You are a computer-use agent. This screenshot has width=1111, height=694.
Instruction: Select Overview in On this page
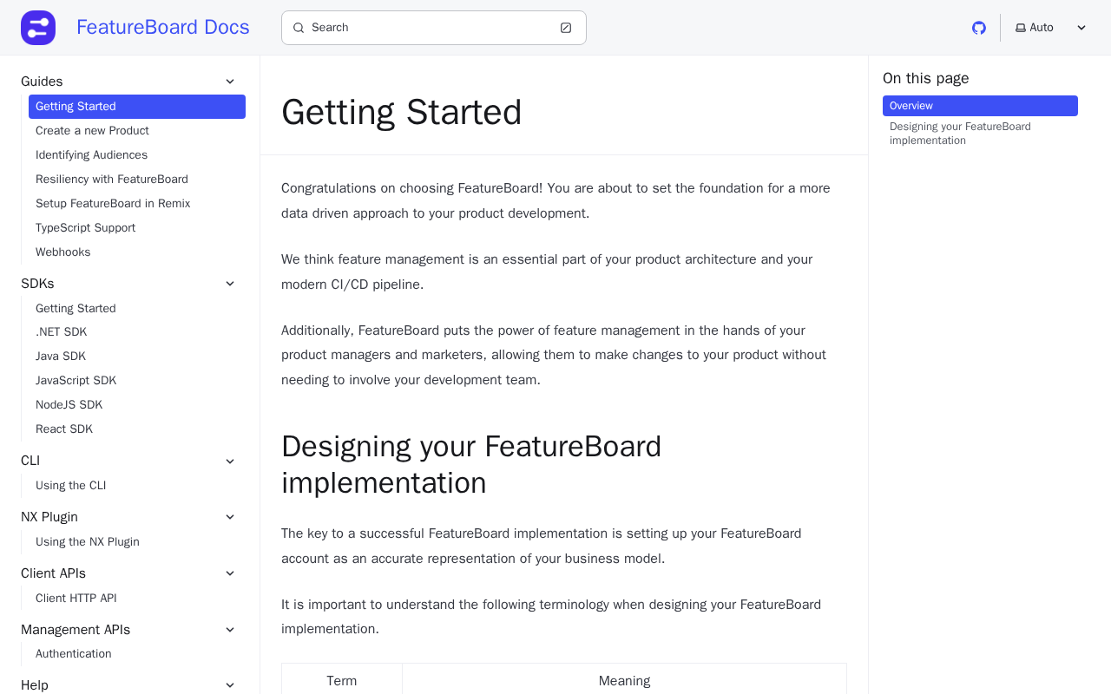coord(911,106)
